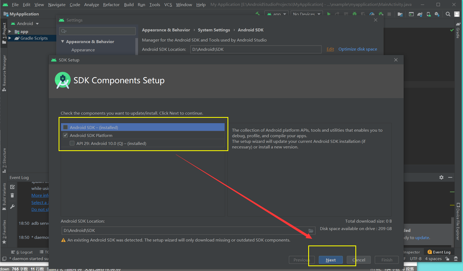Check the Android SDK – (installed) checkbox

(x=65, y=127)
